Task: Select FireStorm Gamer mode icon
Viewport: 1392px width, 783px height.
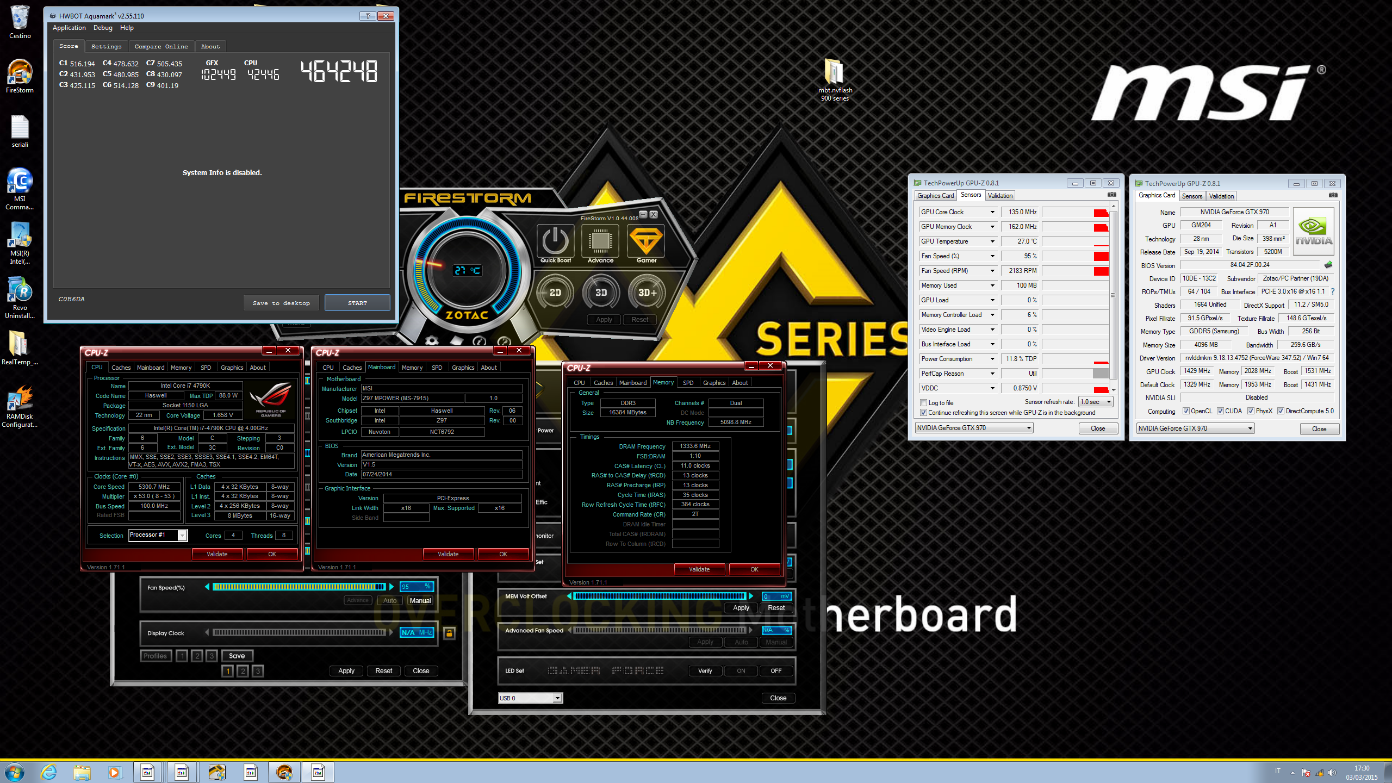Action: tap(646, 241)
